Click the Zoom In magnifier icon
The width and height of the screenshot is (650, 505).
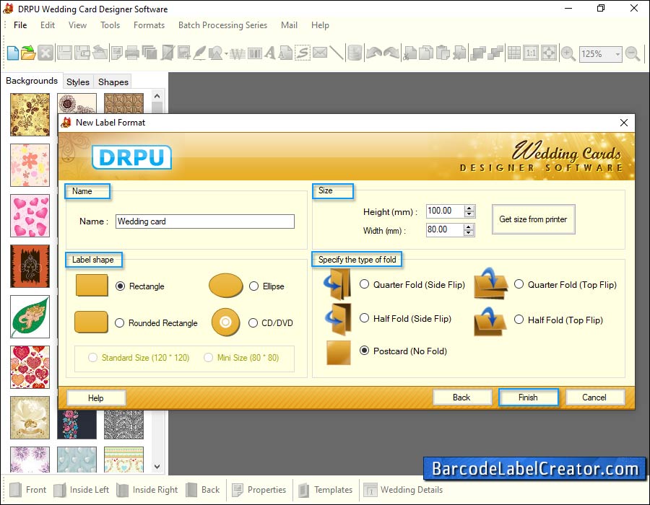tap(568, 53)
